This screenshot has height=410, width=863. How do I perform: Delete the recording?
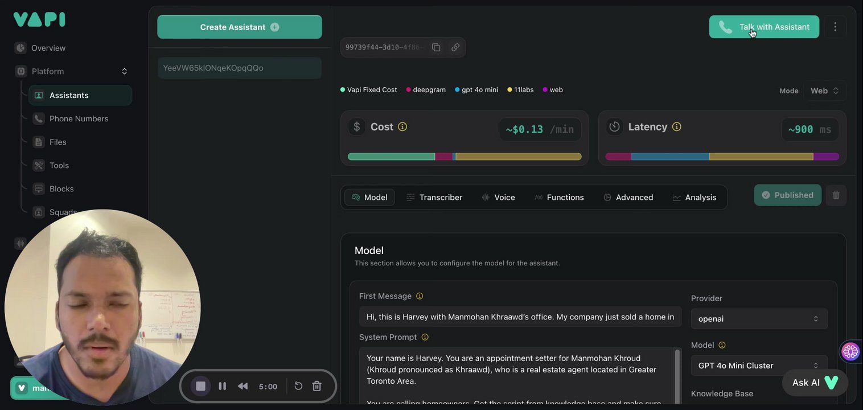coord(317,386)
